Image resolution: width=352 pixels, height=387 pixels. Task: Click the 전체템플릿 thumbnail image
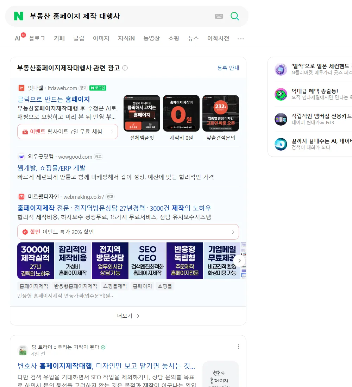click(x=142, y=113)
